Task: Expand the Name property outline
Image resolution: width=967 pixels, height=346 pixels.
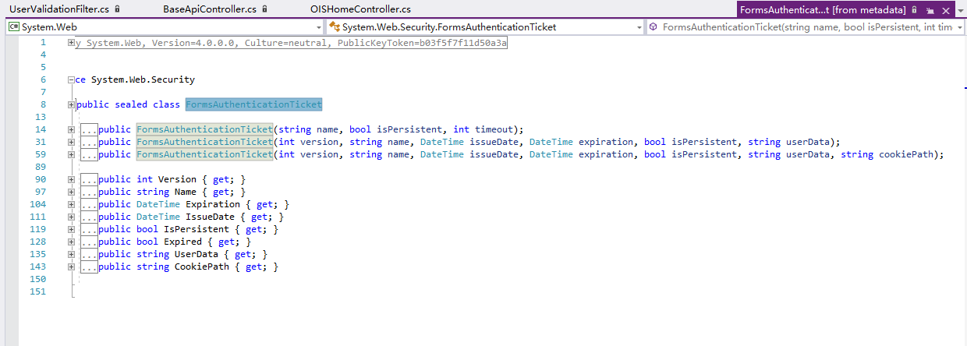Action: click(72, 192)
